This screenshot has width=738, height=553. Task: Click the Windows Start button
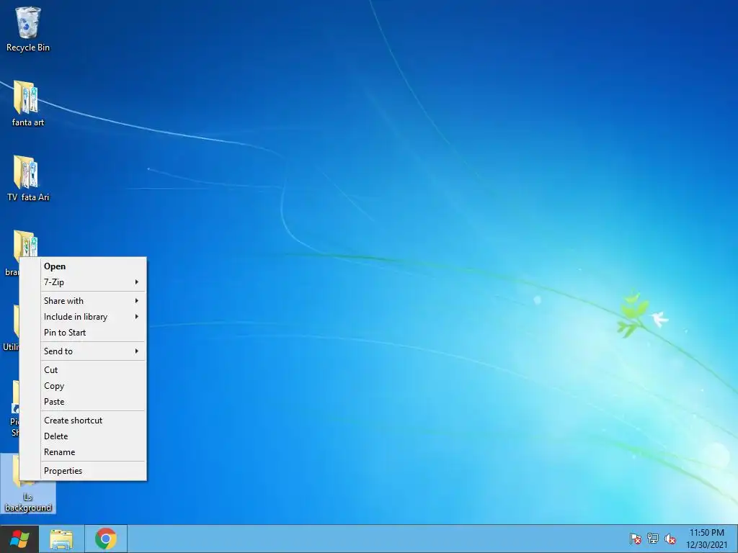pos(19,539)
